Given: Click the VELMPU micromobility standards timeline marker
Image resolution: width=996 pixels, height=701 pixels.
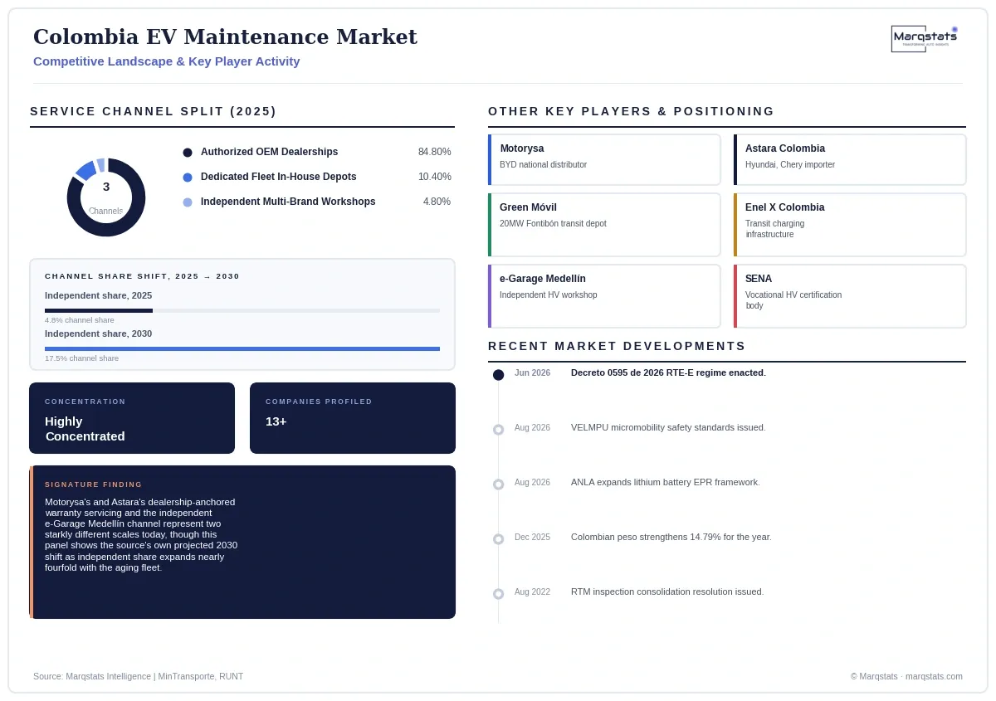Looking at the screenshot, I should tap(498, 430).
